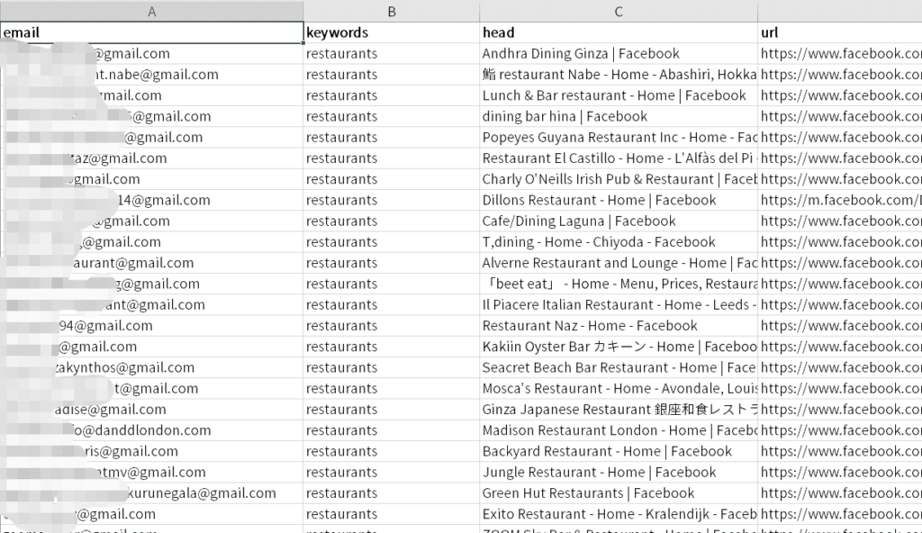Click the 'url' header cell
The height and width of the screenshot is (533, 922).
[x=840, y=33]
